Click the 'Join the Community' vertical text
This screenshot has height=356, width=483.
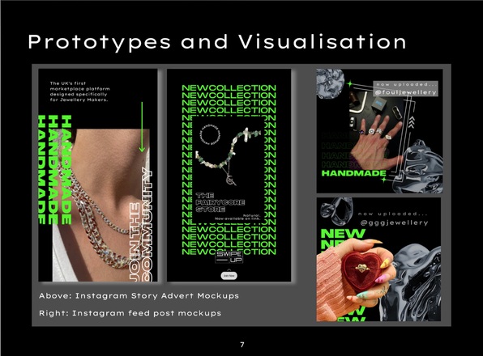(x=141, y=224)
